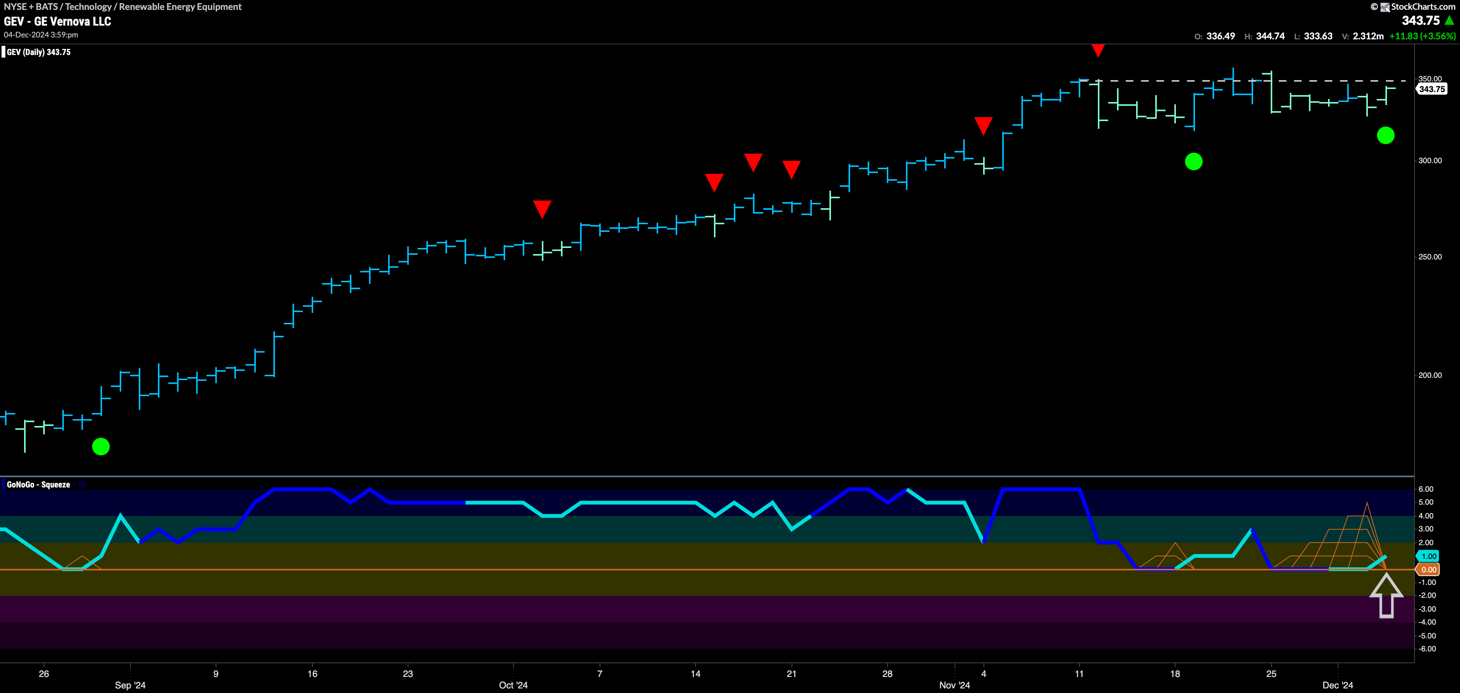Click the 23 date tick label

point(408,674)
